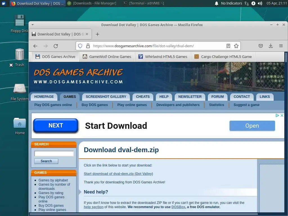Reload the current page
The width and height of the screenshot is (288, 216).
point(56,46)
